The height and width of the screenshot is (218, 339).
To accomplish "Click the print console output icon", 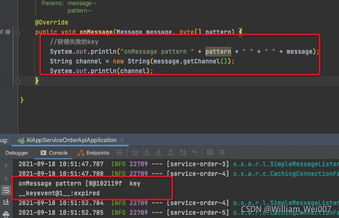I will [6, 214].
